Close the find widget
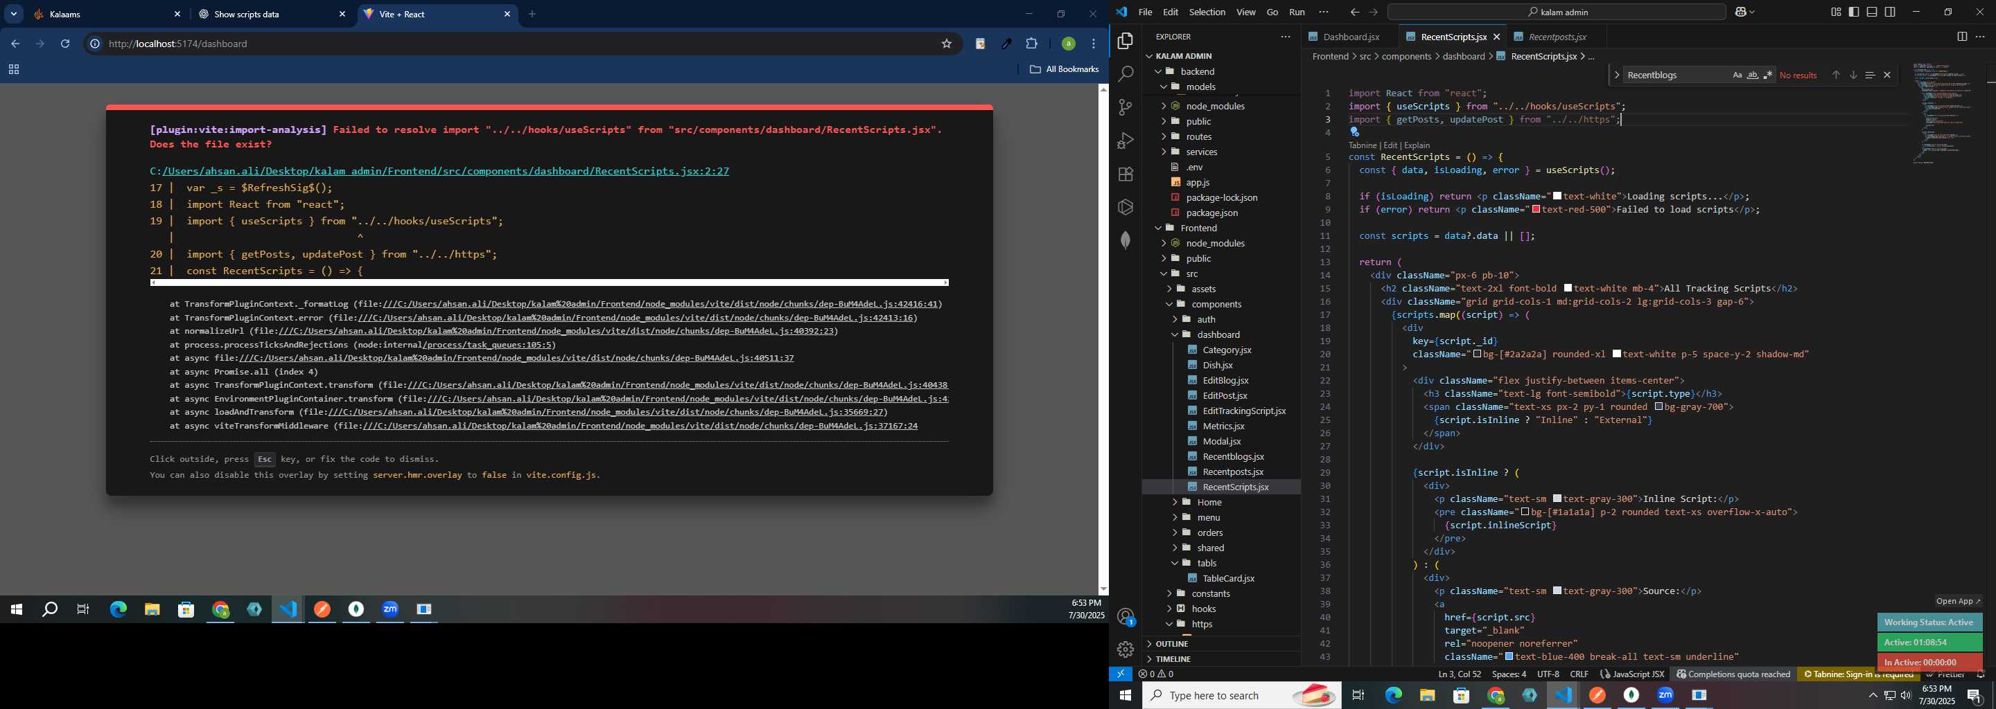 point(1887,75)
